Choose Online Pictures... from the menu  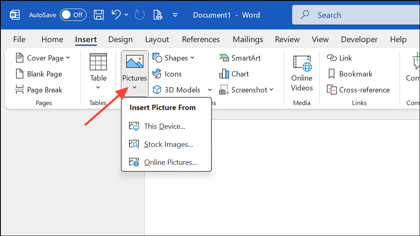[x=166, y=162]
